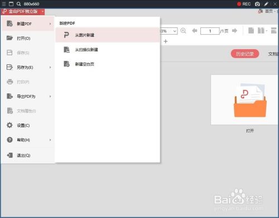Take a screenshot with the camera icon
Viewport: 279px width, 218px height.
click(x=257, y=4)
